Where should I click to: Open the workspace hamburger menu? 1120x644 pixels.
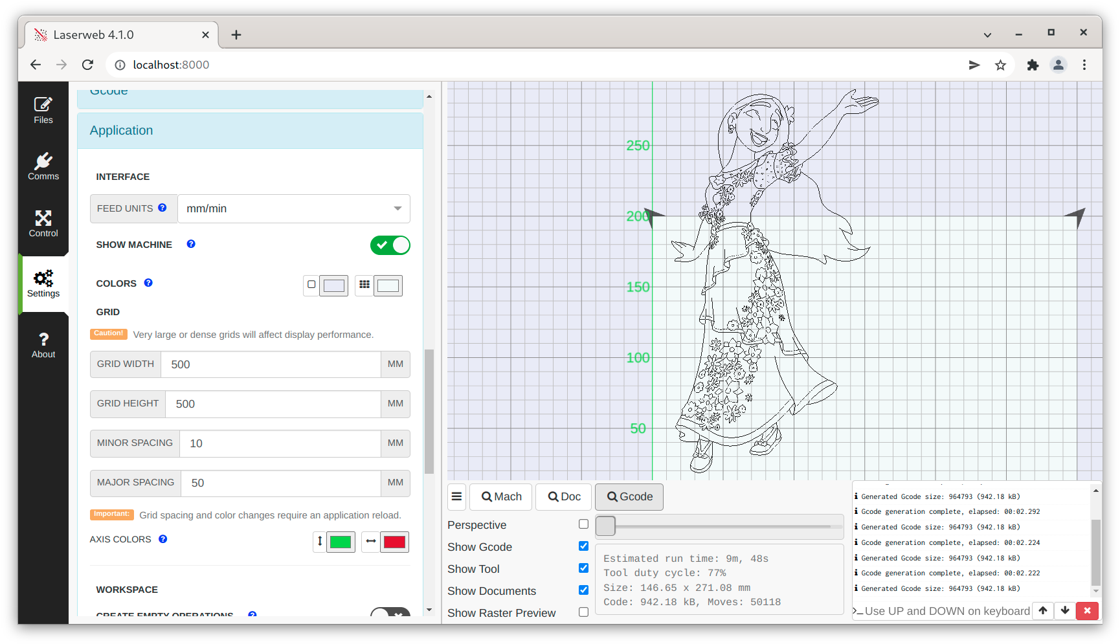click(x=457, y=496)
